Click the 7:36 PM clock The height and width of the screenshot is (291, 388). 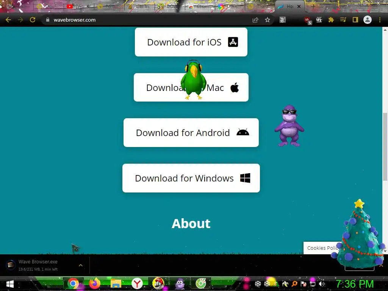[x=354, y=284]
